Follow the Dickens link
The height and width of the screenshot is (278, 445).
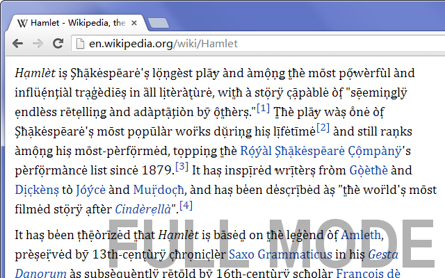tap(37, 190)
